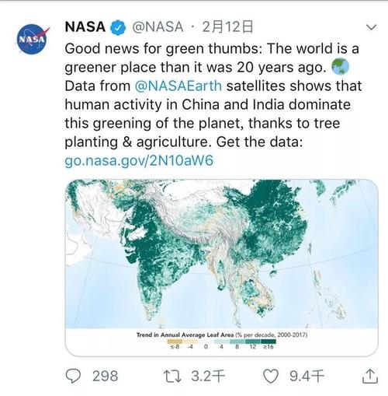Retweet using the arrows icon
388x396 pixels.
coord(172,377)
